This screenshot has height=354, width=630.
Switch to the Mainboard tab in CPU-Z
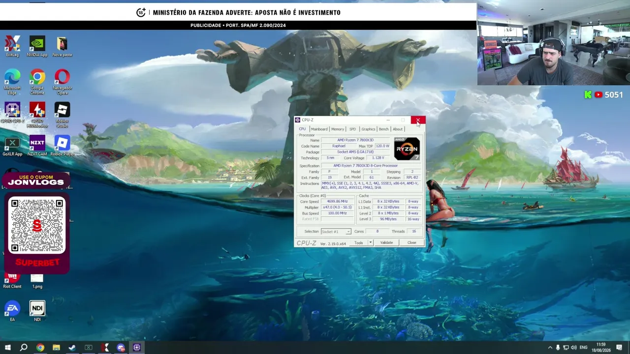tap(319, 129)
